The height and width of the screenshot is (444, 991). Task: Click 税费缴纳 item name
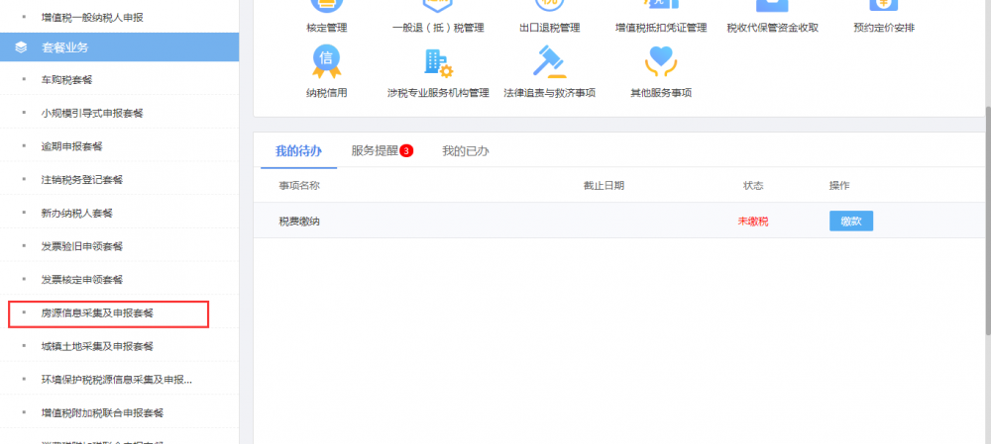pyautogui.click(x=299, y=222)
